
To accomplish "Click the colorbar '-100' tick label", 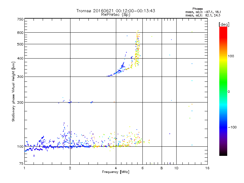I will click(232, 127).
